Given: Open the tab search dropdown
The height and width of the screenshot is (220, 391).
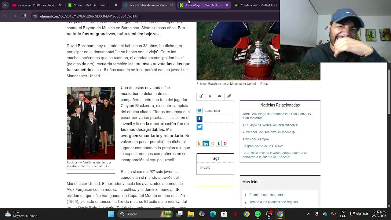Looking at the screenshot, I should (x=5, y=5).
